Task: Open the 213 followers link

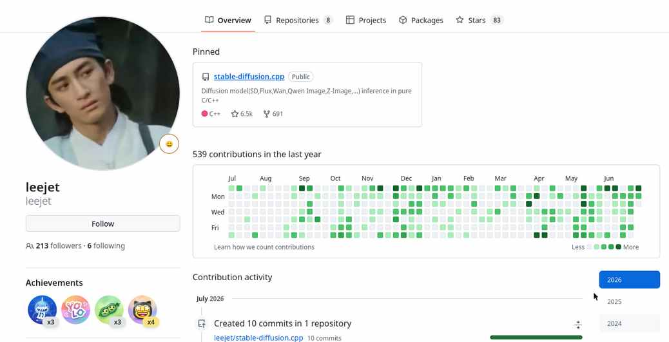Action: pos(59,245)
